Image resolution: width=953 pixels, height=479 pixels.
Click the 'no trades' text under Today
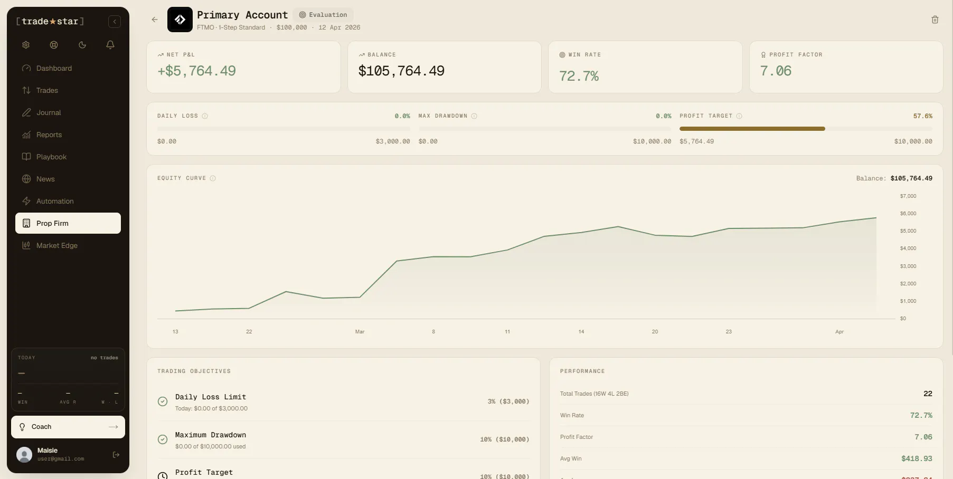(105, 358)
